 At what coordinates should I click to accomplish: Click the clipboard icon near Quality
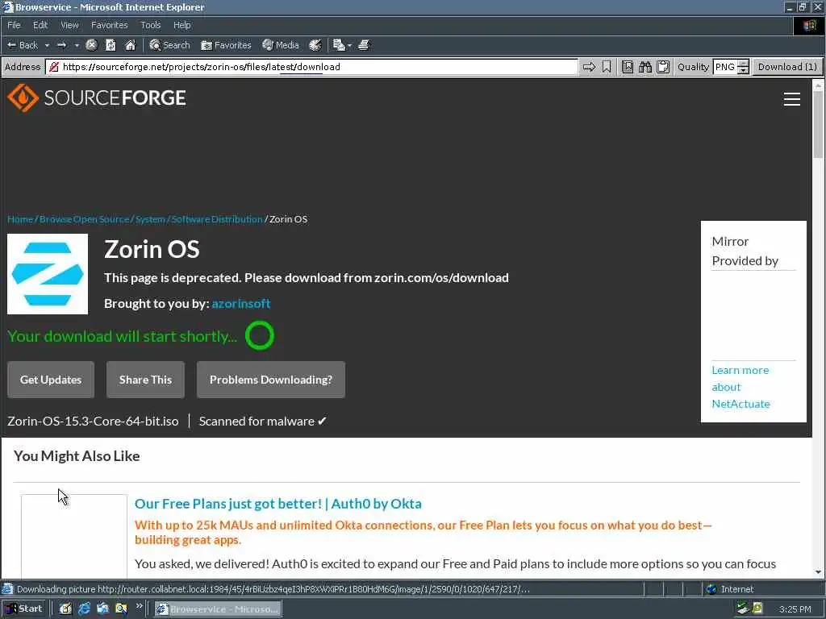point(663,67)
